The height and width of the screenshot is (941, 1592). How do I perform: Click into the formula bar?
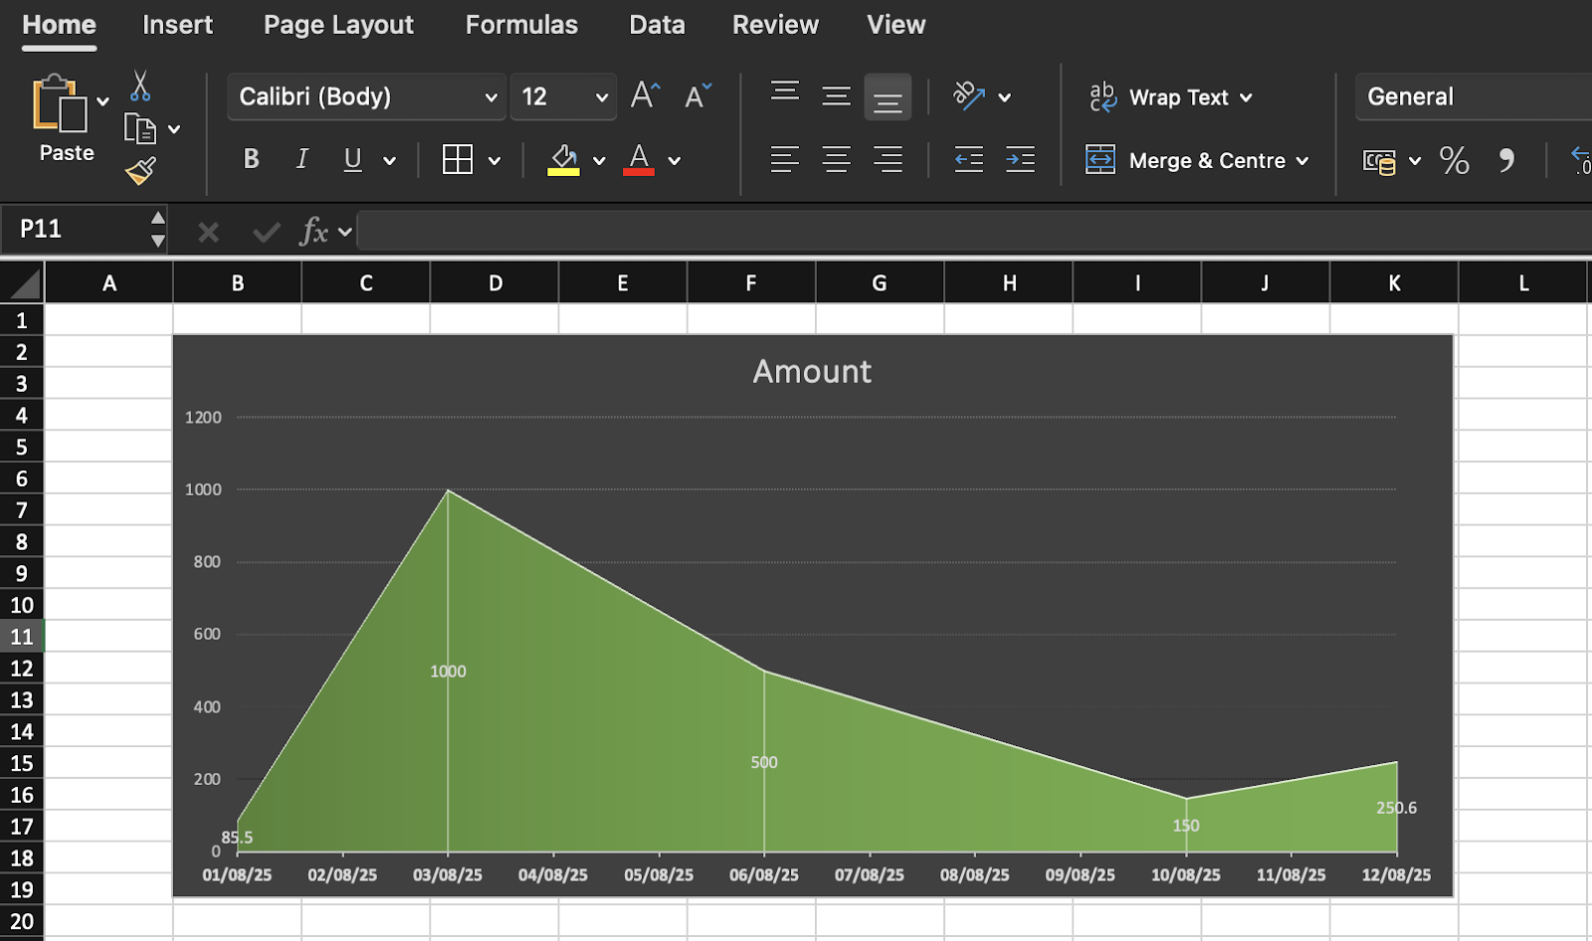point(975,231)
